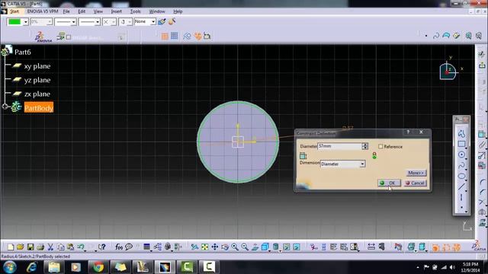Toggle the Dimensional Constraints icon
488x274 pixels.
point(207,36)
